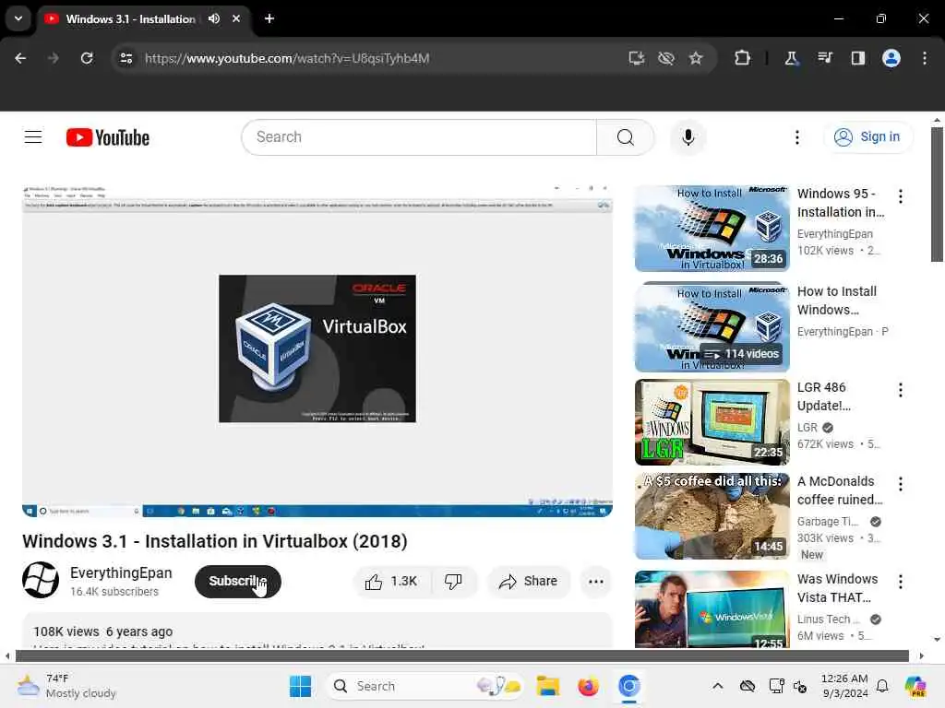Open the weather widget showing 74°F
Screen dimensions: 945x708
[66, 686]
